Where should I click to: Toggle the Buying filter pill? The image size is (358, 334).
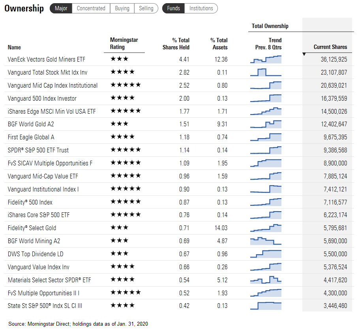click(122, 8)
